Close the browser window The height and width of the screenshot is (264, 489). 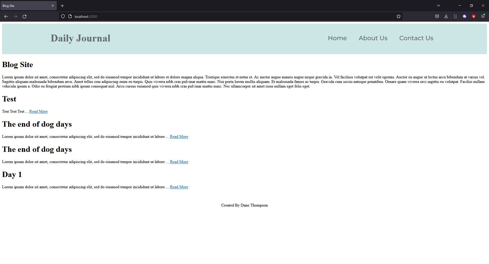pos(483,6)
